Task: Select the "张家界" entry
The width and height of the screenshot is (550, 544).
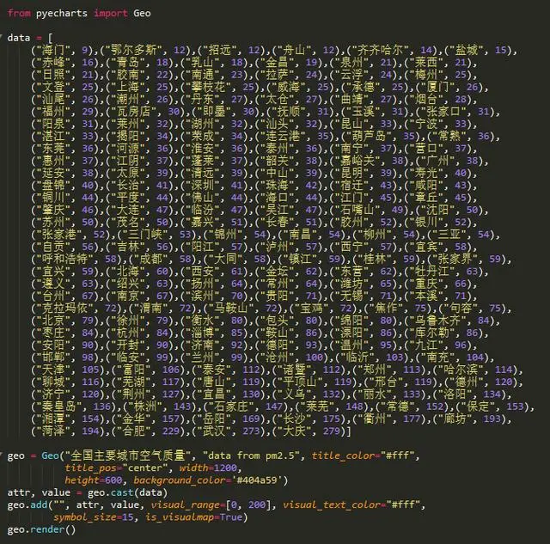Action: [455, 259]
